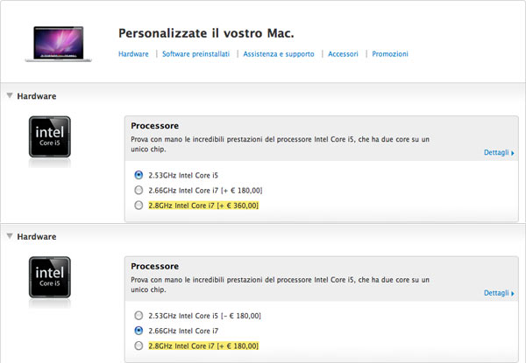Open the Hardware navigation tab

tap(133, 54)
